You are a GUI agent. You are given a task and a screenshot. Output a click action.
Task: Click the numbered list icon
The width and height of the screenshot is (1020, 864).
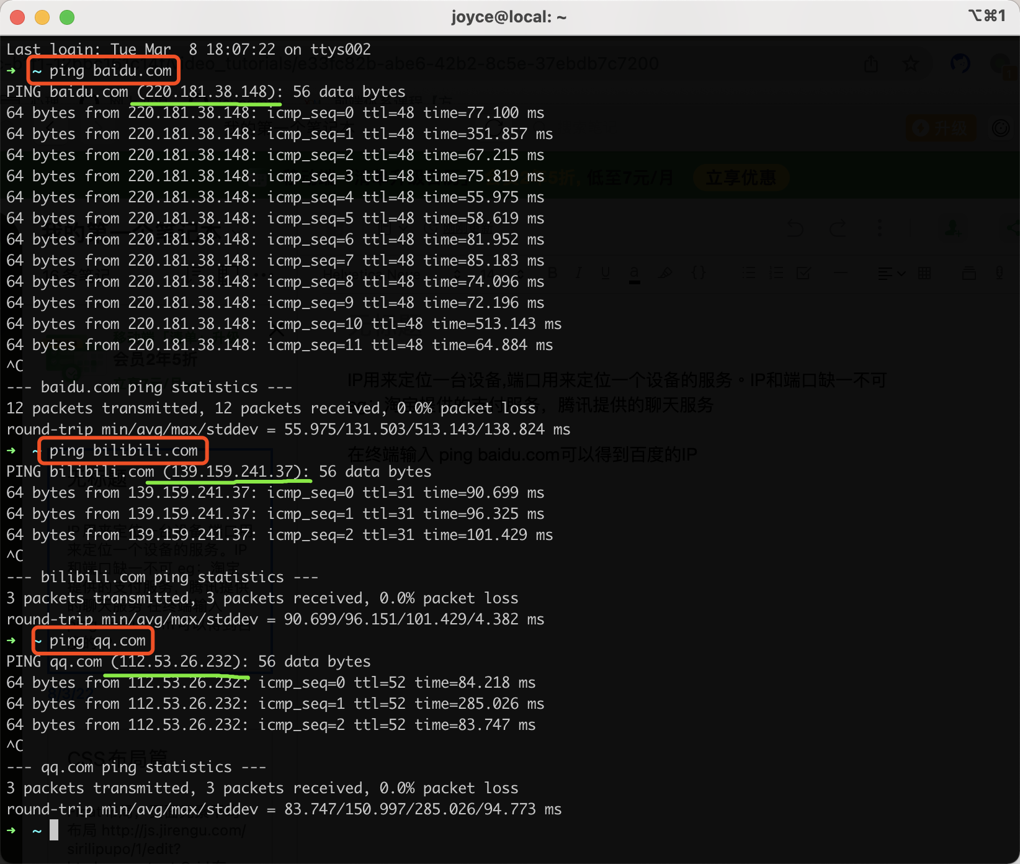(x=776, y=272)
